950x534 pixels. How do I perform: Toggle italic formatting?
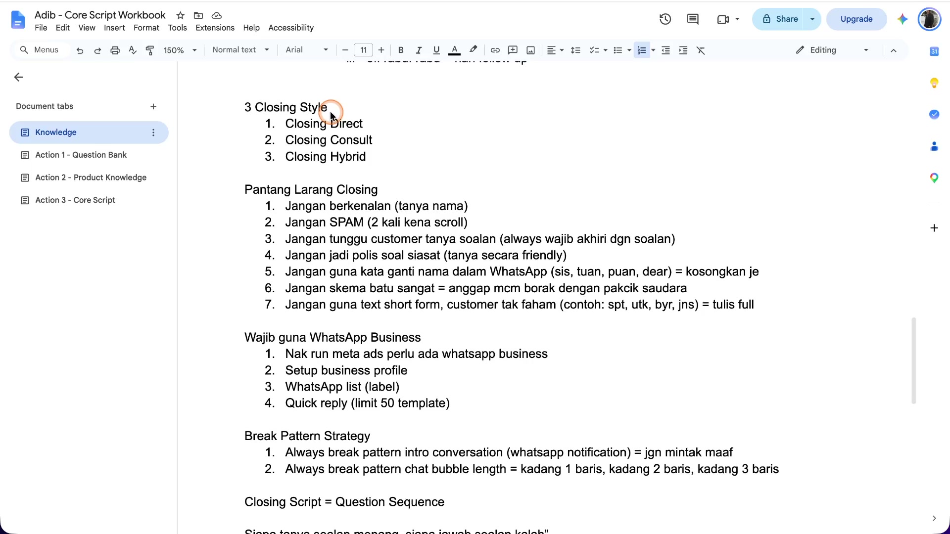tap(419, 50)
